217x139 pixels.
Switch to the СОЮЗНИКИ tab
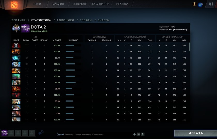point(65,20)
